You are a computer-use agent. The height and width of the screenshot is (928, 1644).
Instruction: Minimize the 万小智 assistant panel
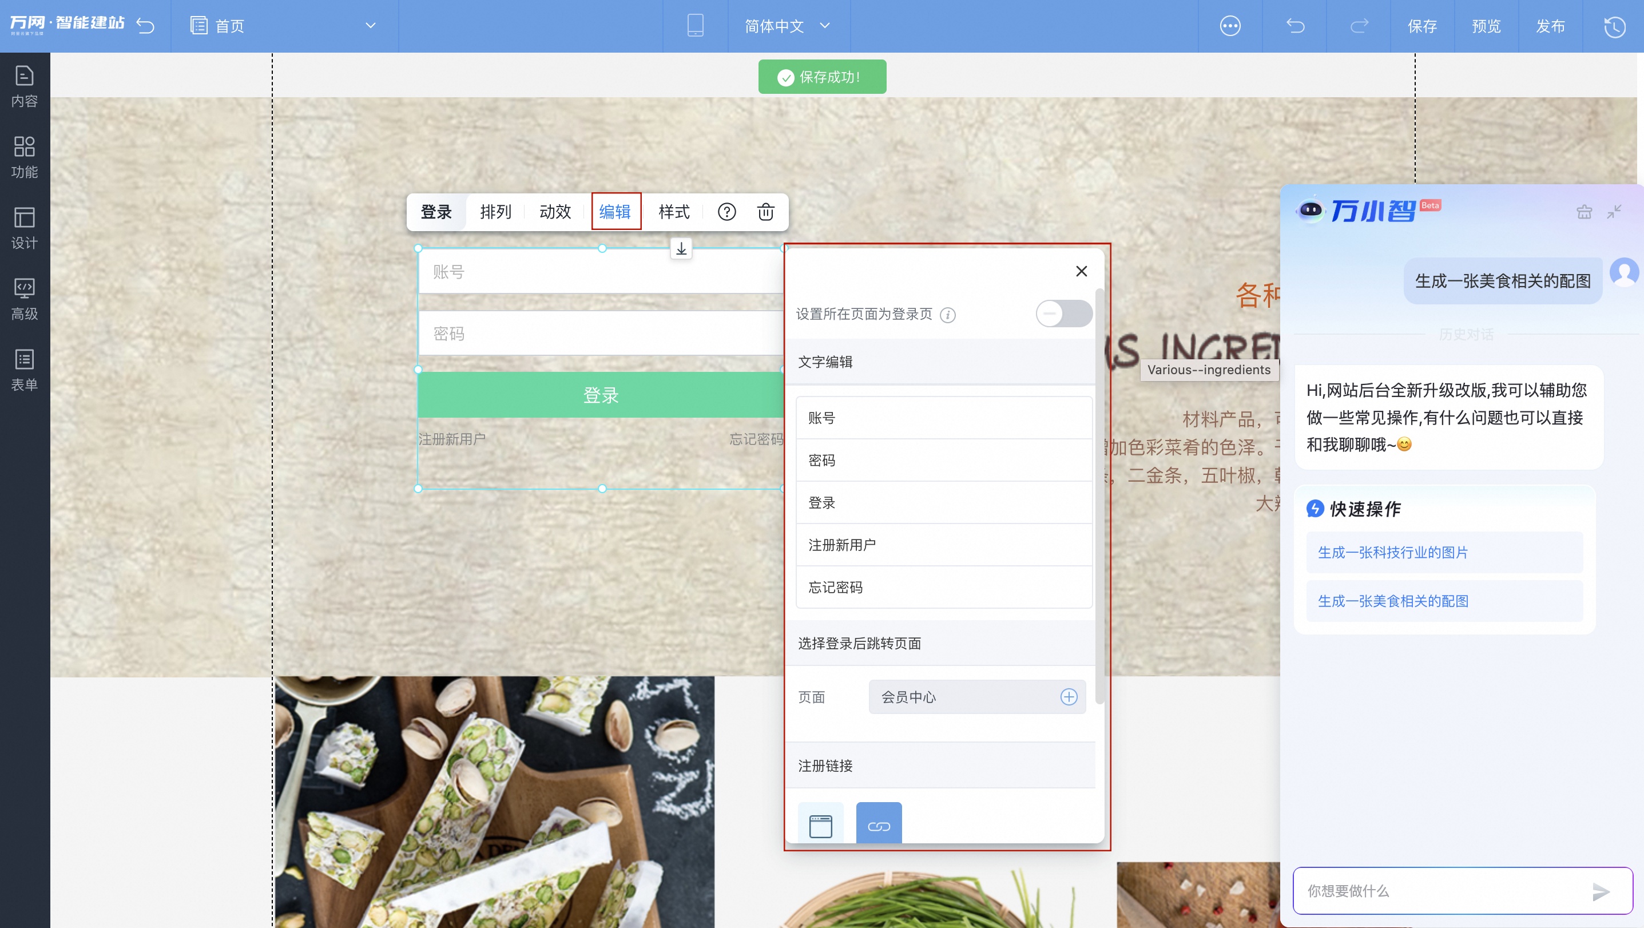(x=1614, y=212)
